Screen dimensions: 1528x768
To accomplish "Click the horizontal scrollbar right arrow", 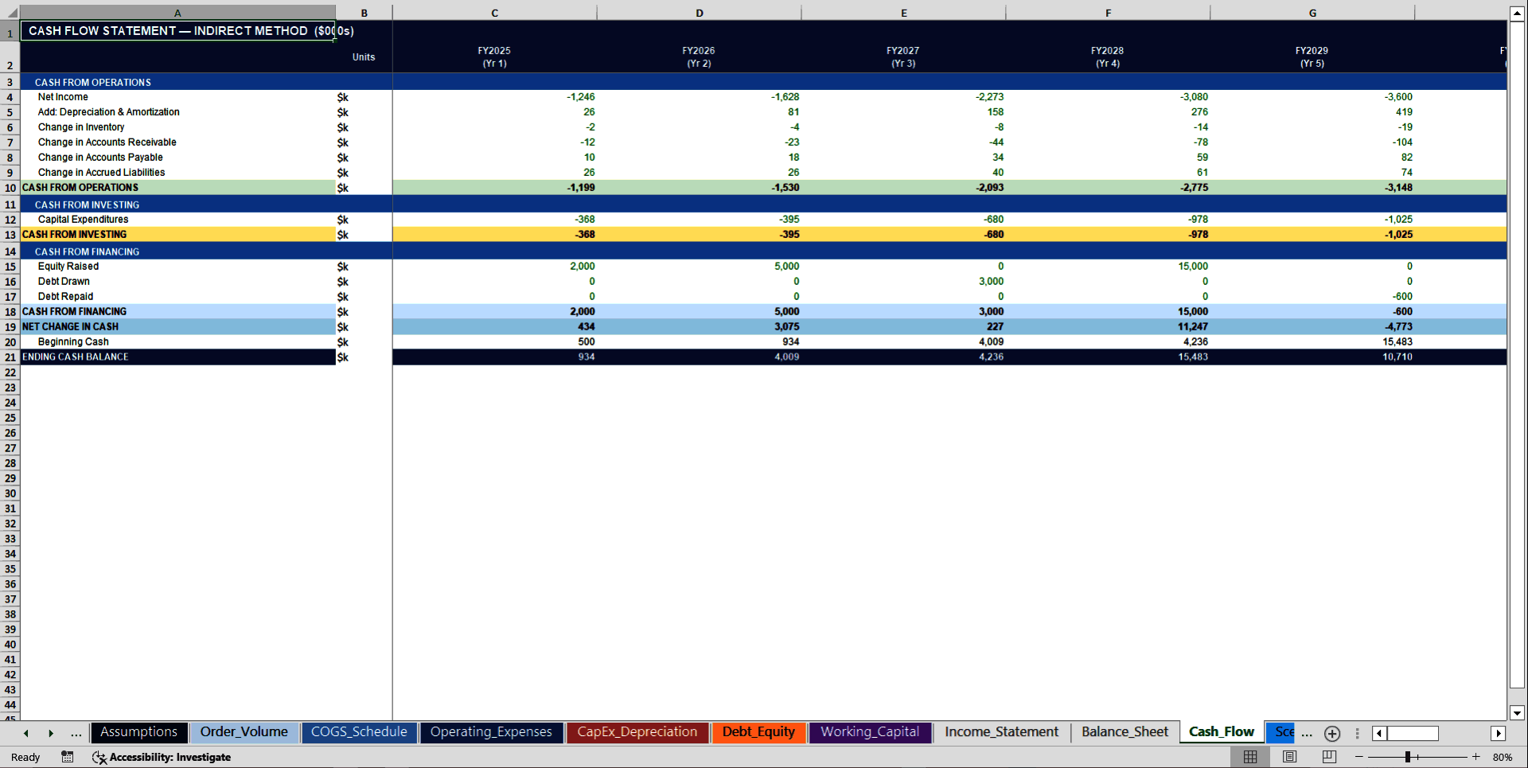I will [x=1499, y=733].
